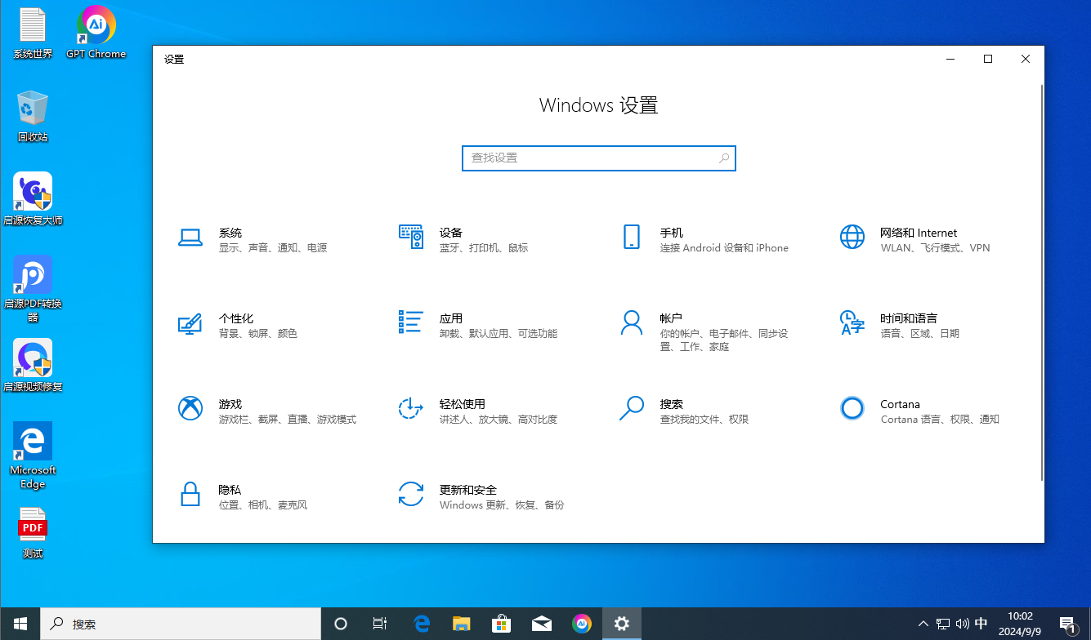Show hidden tray icons chevron
This screenshot has height=640, width=1091.
pos(923,624)
